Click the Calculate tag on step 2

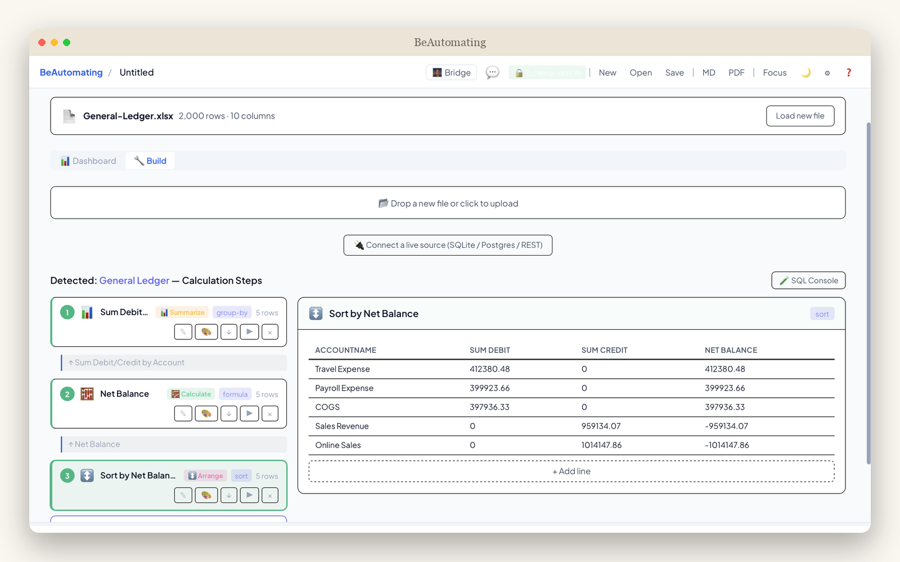[x=191, y=394]
